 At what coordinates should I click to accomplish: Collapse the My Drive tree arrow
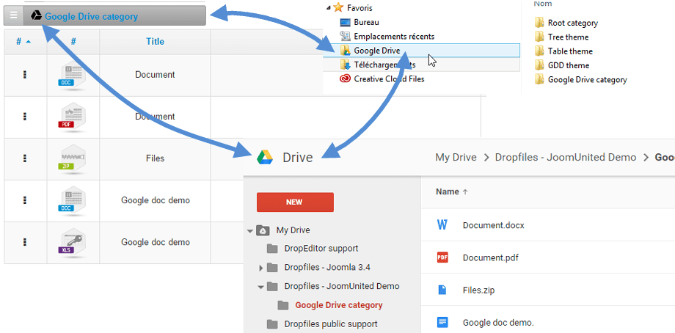pyautogui.click(x=250, y=230)
